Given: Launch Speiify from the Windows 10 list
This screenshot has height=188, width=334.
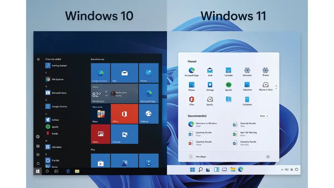Looking at the screenshot, I should click(x=52, y=127).
